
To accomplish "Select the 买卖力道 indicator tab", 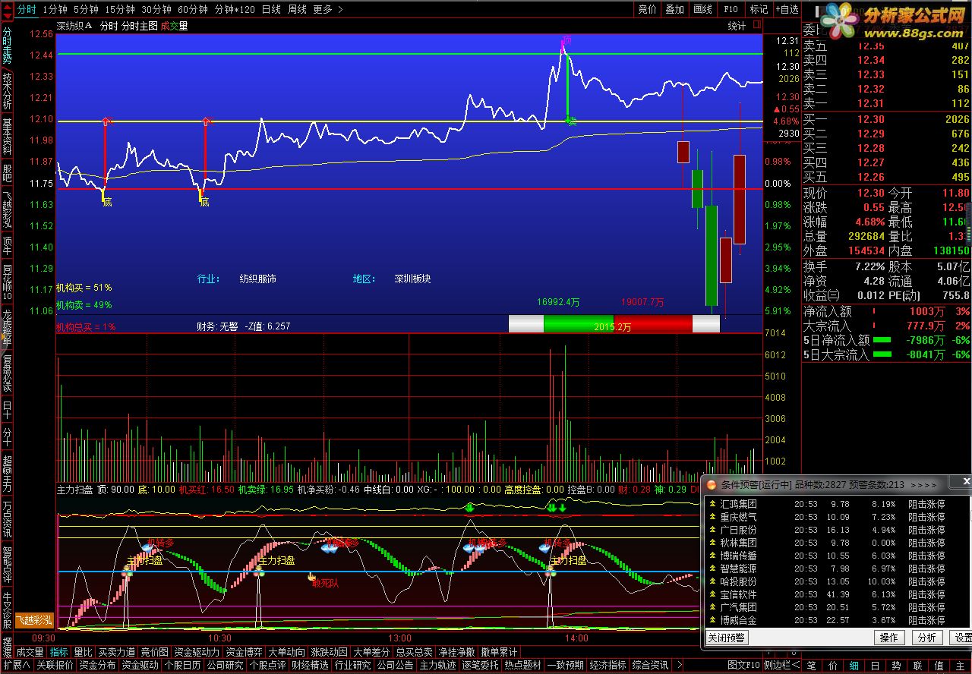I will pos(117,652).
